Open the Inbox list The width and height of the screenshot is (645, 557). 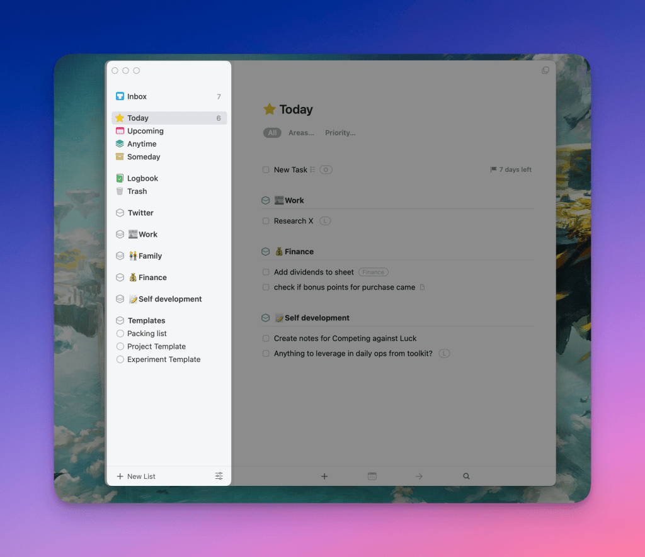pyautogui.click(x=137, y=96)
